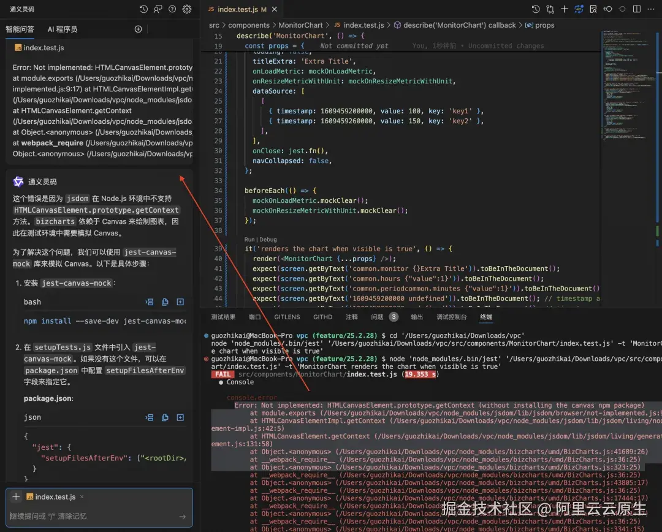Open the MonitorChart breadcrumb

(300, 25)
